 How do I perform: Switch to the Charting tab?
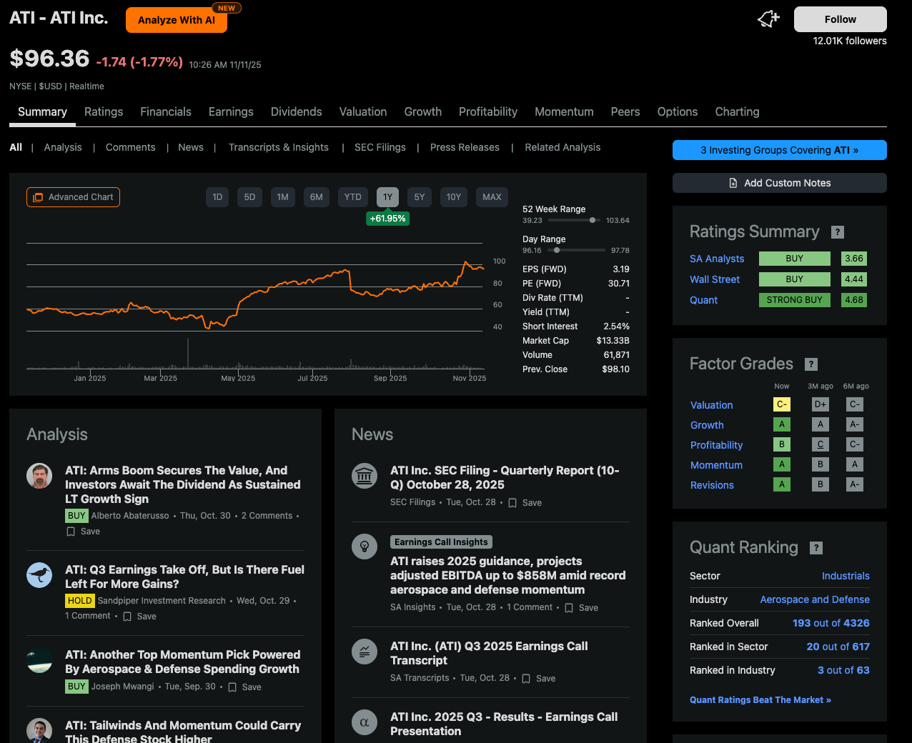tap(737, 112)
